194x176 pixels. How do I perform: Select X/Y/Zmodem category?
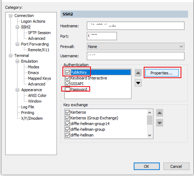pos(32,118)
